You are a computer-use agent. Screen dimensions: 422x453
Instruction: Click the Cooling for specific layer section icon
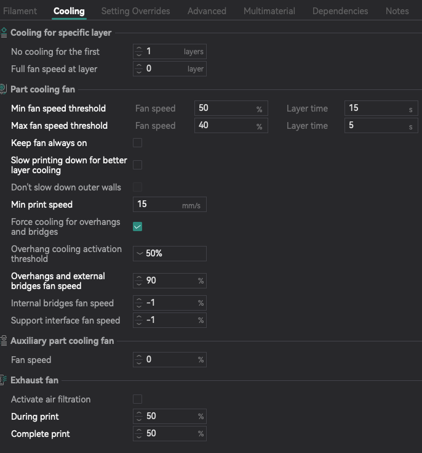4,32
